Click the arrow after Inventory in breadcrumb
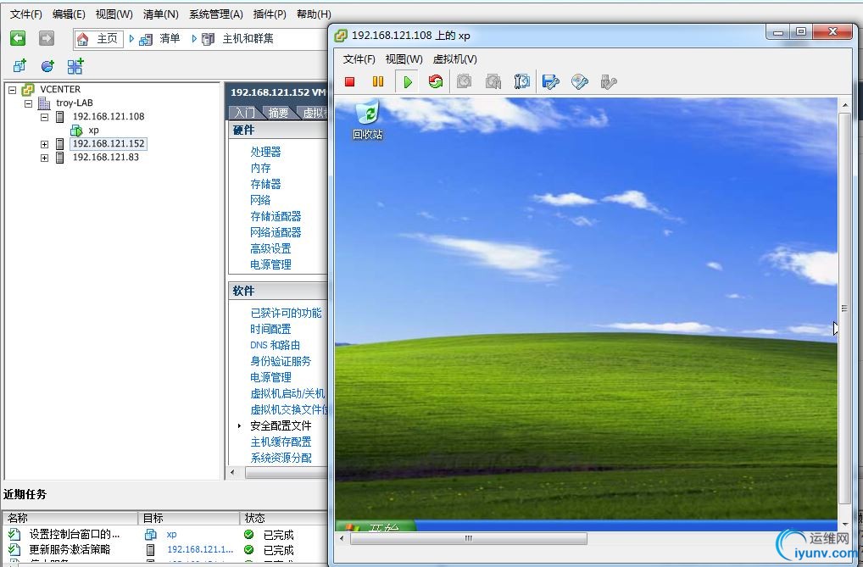 194,38
